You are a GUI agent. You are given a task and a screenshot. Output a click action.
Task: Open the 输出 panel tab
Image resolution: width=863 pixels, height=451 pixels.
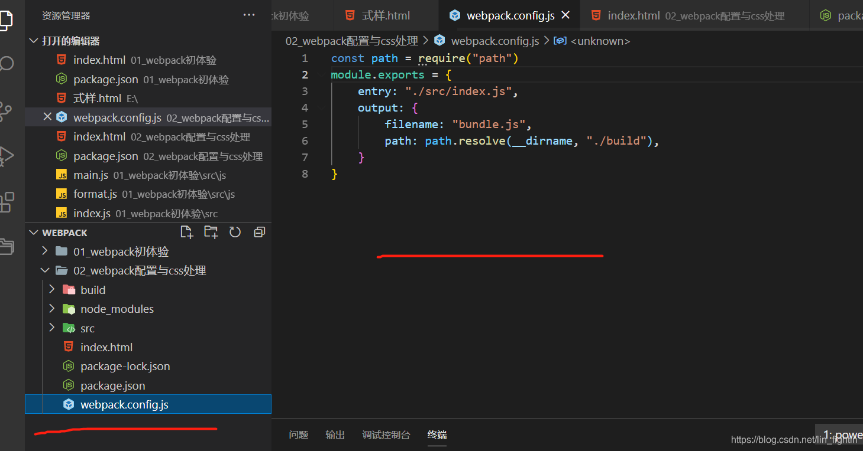335,435
